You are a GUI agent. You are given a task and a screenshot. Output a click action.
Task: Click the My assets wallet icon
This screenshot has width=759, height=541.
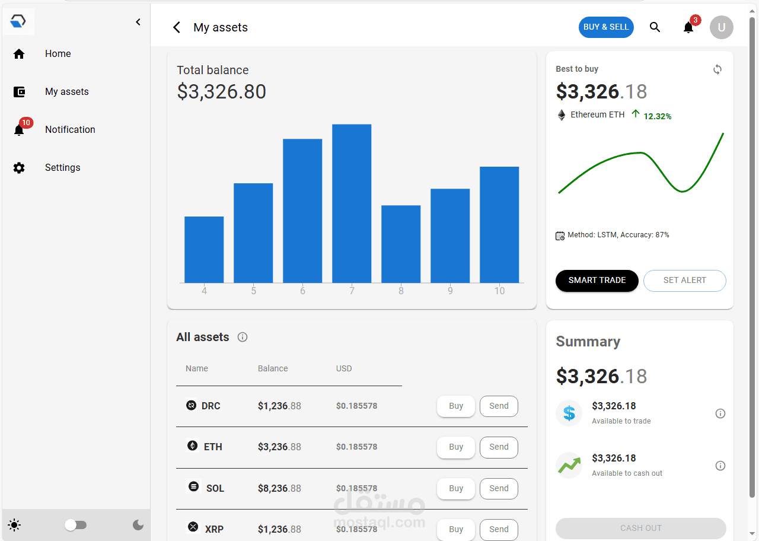[x=19, y=92]
